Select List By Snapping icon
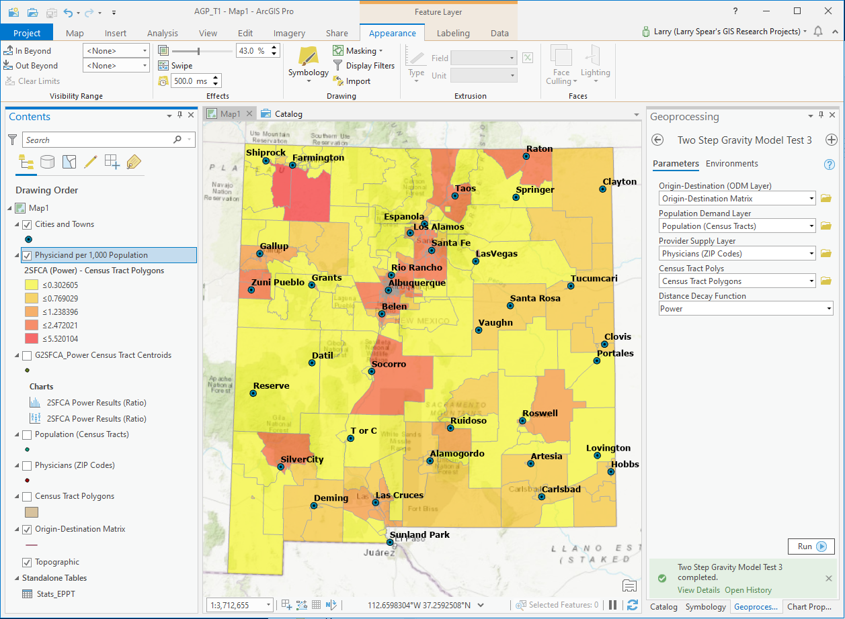This screenshot has height=619, width=845. click(x=112, y=161)
